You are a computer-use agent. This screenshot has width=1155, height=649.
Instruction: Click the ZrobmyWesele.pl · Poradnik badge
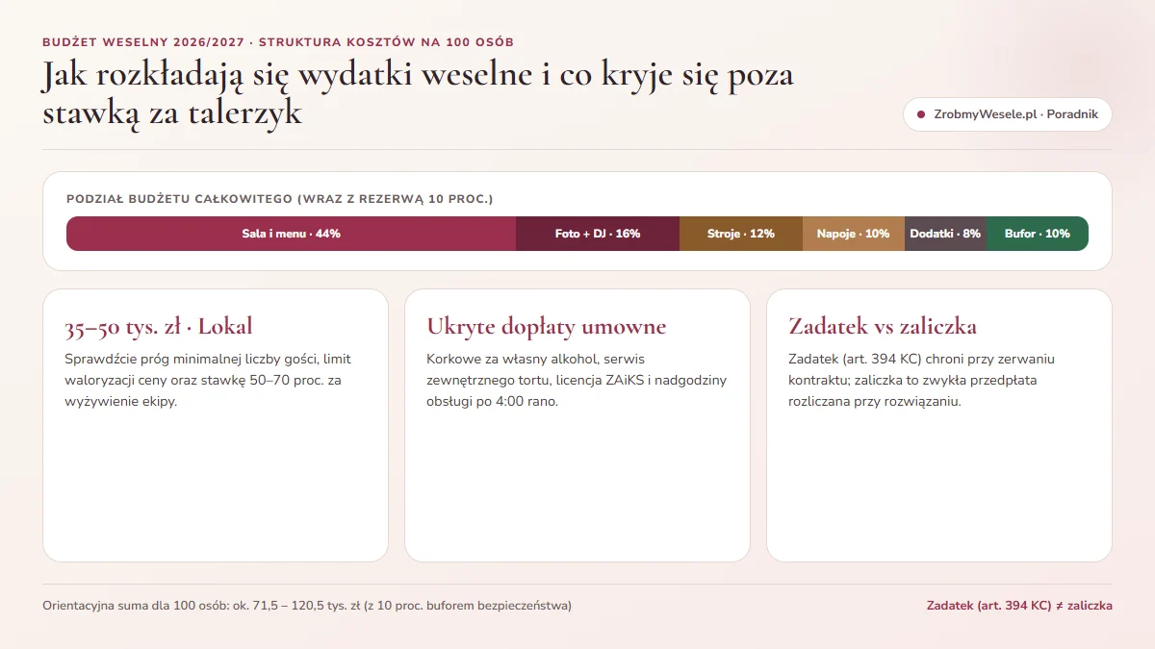pyautogui.click(x=1008, y=114)
